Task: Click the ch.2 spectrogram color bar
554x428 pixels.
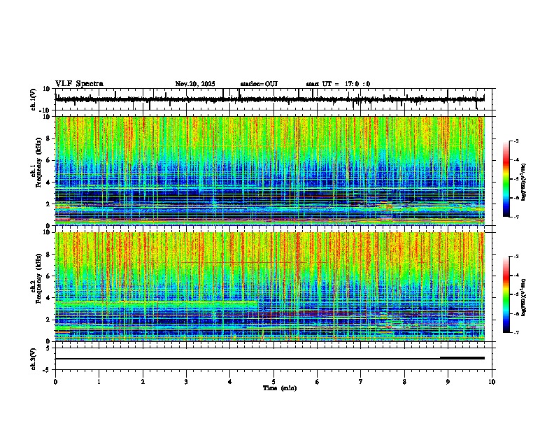Action: 506,294
